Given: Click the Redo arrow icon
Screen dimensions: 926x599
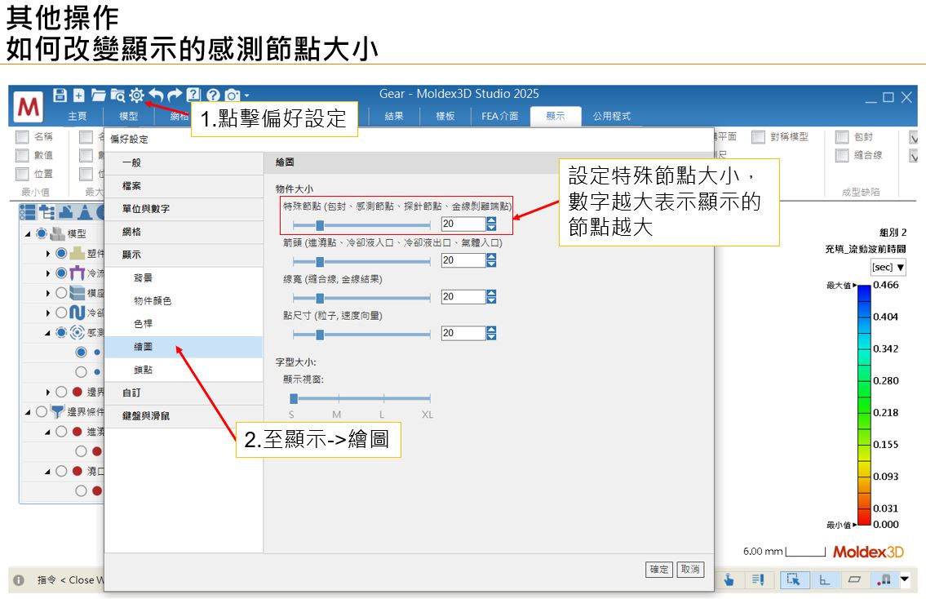Looking at the screenshot, I should (x=175, y=95).
